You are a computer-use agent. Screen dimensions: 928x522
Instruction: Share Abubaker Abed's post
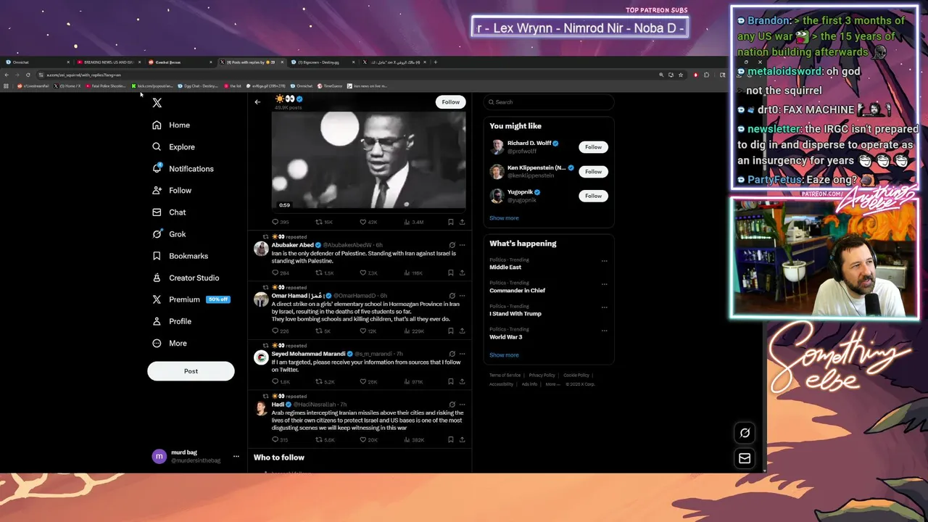point(462,273)
